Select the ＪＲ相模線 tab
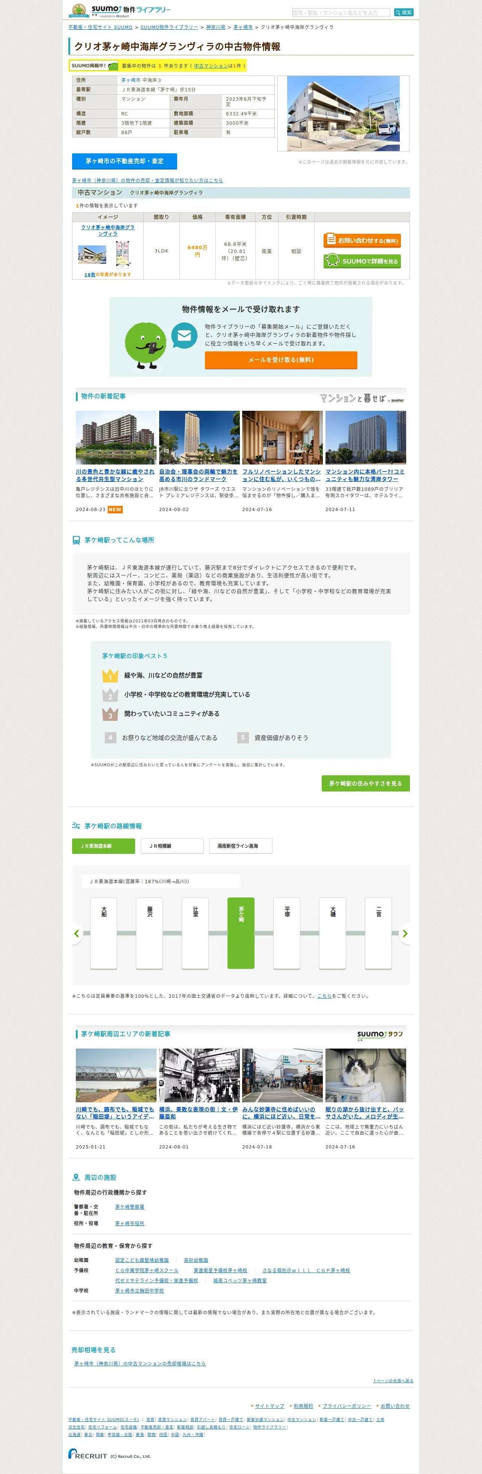Viewport: 482px width, 1474px height. pyautogui.click(x=172, y=846)
